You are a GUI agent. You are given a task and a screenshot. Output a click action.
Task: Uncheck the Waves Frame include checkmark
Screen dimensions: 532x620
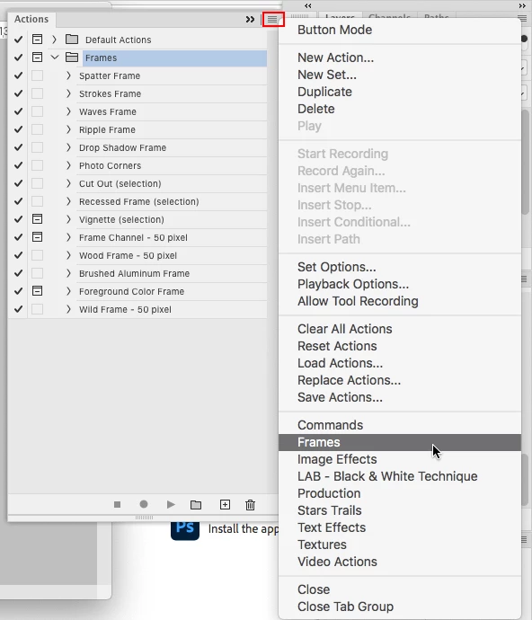tap(18, 111)
